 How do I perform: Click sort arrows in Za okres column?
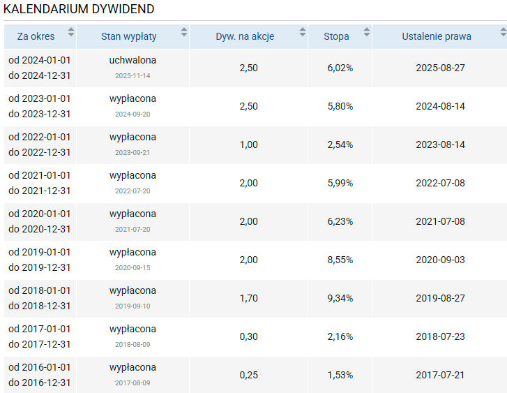click(70, 32)
